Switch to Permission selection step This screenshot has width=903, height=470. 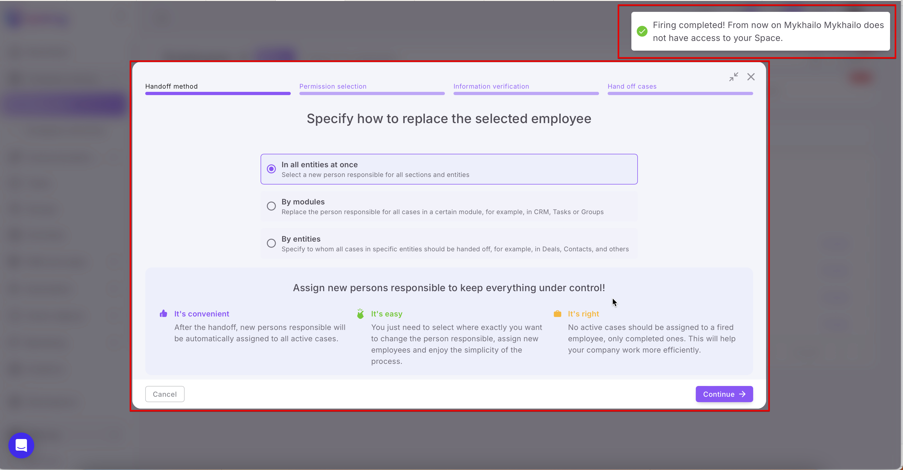tap(332, 86)
